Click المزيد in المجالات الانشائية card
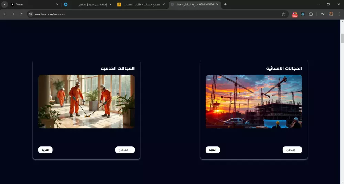This screenshot has width=344, height=184. tap(213, 150)
